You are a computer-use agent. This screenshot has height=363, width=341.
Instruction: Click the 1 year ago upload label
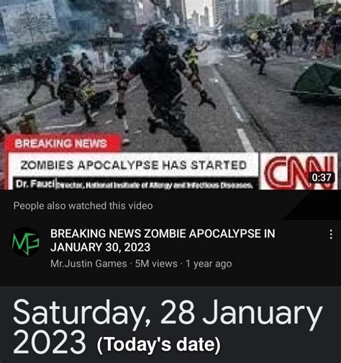point(209,264)
